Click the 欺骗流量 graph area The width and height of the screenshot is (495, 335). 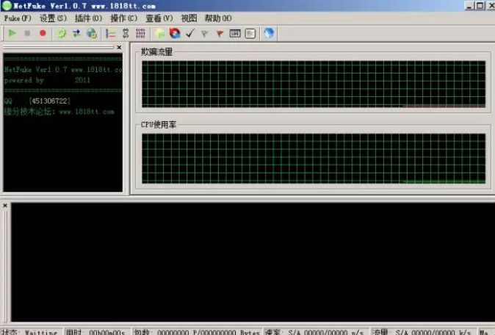coord(314,84)
